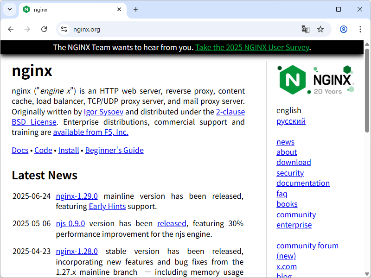Open the tab search dropdown arrow
The image size is (371, 278).
pyautogui.click(x=9, y=9)
